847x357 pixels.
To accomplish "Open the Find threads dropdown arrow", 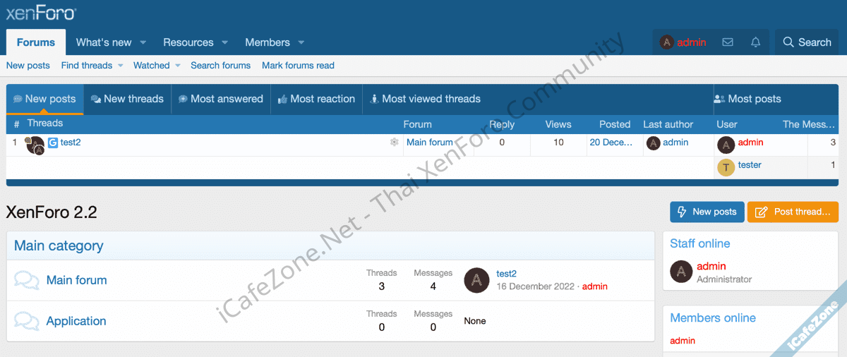I will tap(120, 66).
